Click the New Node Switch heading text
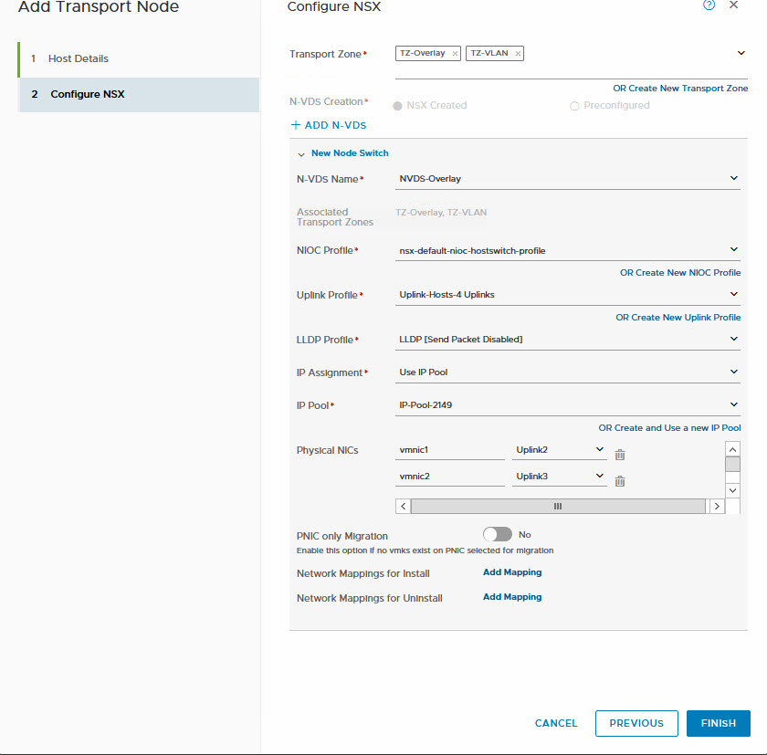This screenshot has width=767, height=755. [x=350, y=153]
